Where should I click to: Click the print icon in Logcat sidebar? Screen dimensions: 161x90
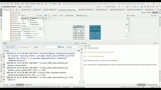coord(4,67)
